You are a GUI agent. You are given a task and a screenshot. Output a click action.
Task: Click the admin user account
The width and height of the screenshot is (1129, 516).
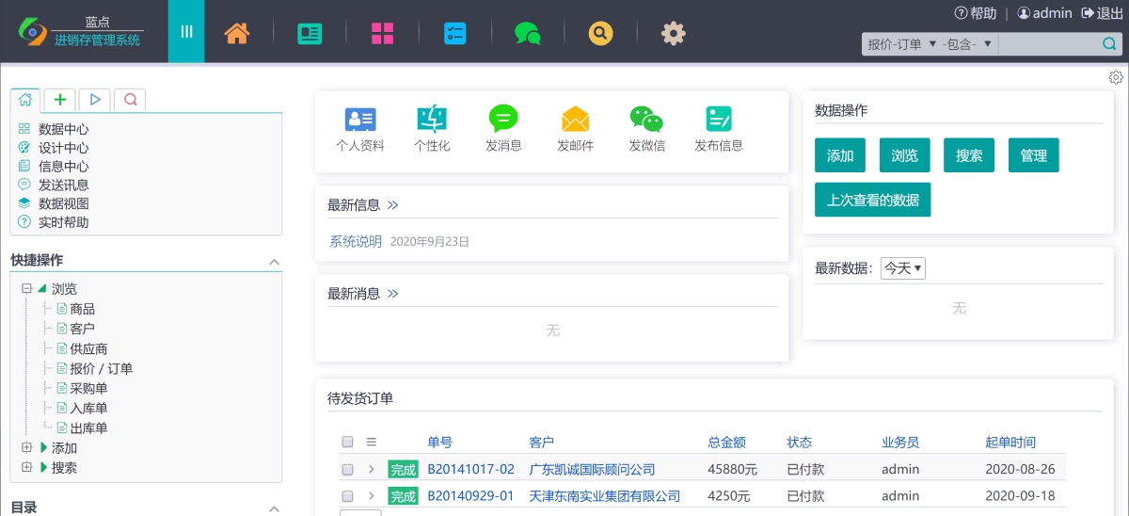[x=1044, y=13]
